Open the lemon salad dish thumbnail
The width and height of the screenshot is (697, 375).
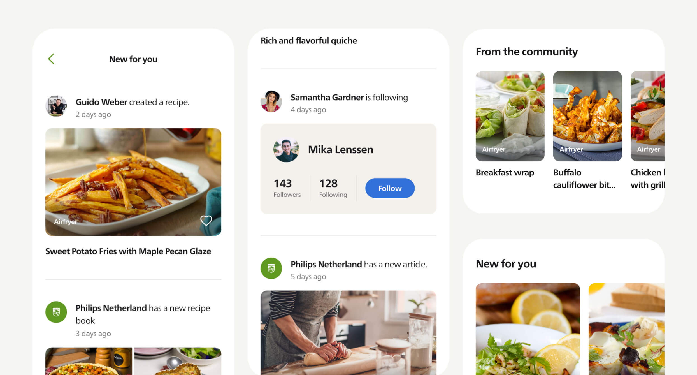click(x=528, y=329)
